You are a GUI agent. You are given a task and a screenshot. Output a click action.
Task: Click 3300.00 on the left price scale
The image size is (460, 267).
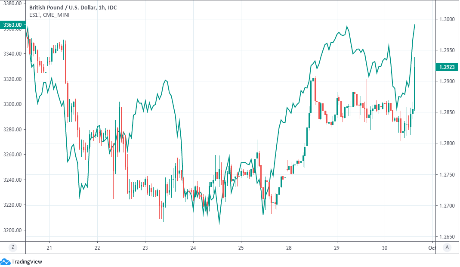tap(12, 104)
